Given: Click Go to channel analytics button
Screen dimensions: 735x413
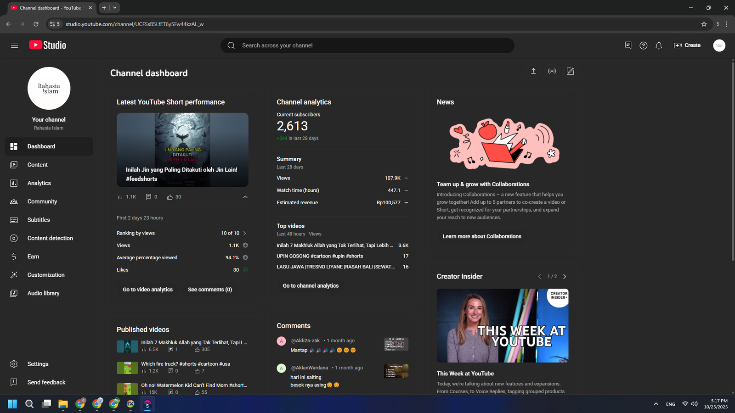Looking at the screenshot, I should point(311,285).
